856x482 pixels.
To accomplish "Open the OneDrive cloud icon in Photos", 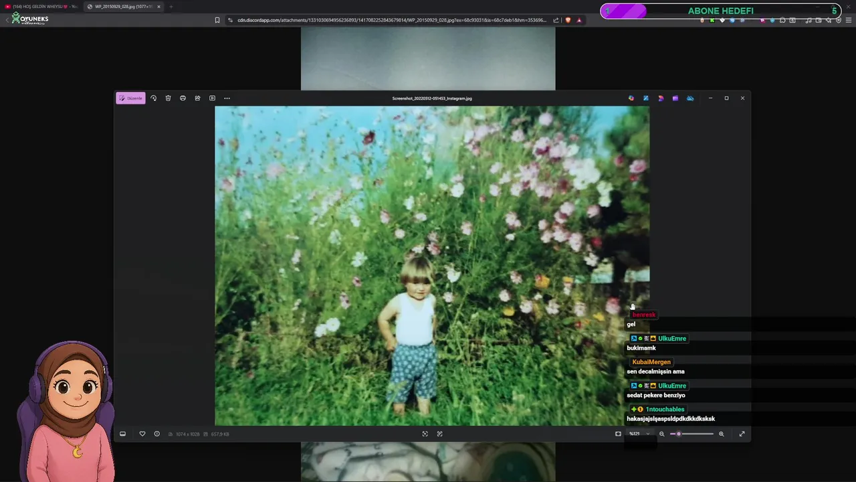I will pyautogui.click(x=690, y=98).
